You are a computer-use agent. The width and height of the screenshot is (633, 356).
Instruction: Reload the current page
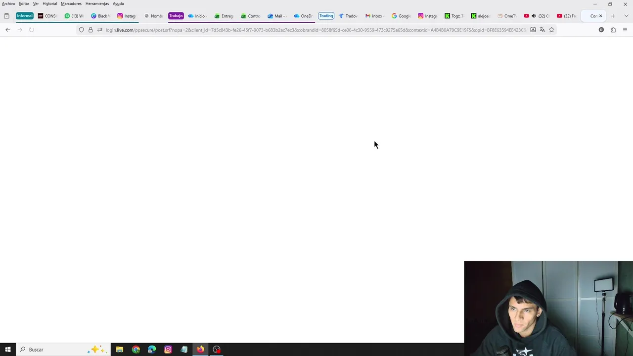31,30
